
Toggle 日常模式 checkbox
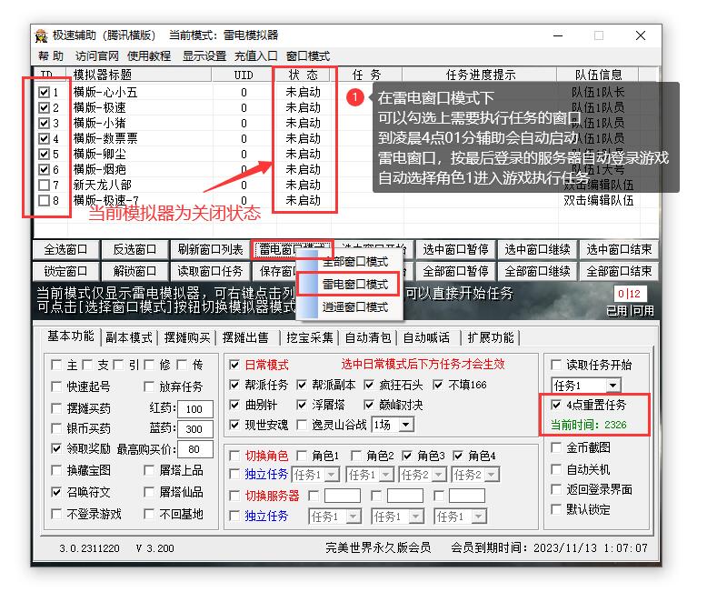234,365
